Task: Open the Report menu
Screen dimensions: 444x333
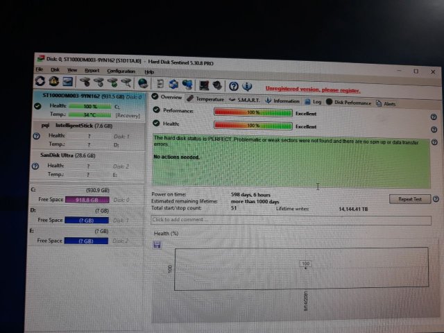Action: click(92, 71)
